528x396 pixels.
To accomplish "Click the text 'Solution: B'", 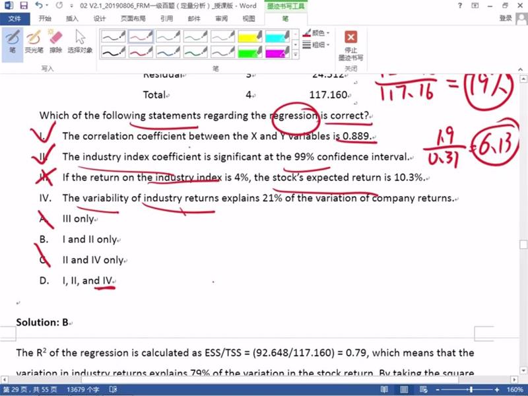I will 42,322.
